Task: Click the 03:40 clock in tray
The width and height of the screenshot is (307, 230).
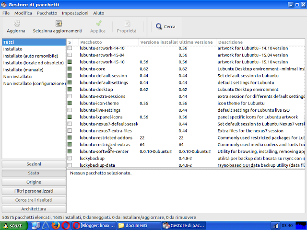Action: point(287,226)
